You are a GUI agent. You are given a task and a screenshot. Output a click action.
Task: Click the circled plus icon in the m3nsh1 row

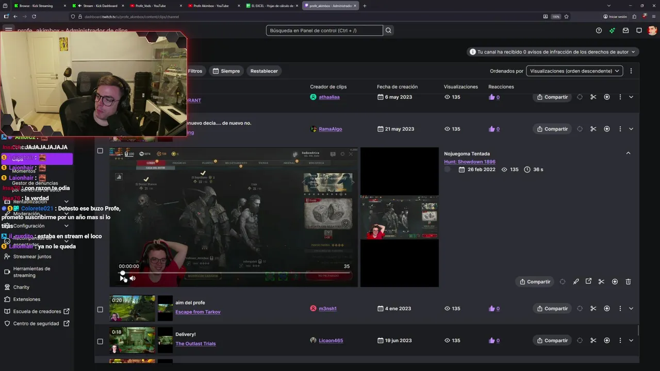tap(606, 309)
